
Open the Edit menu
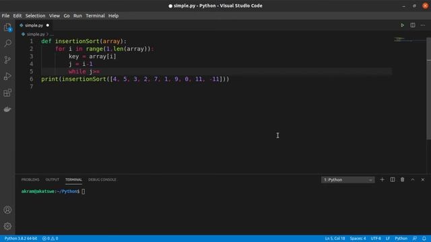18,15
